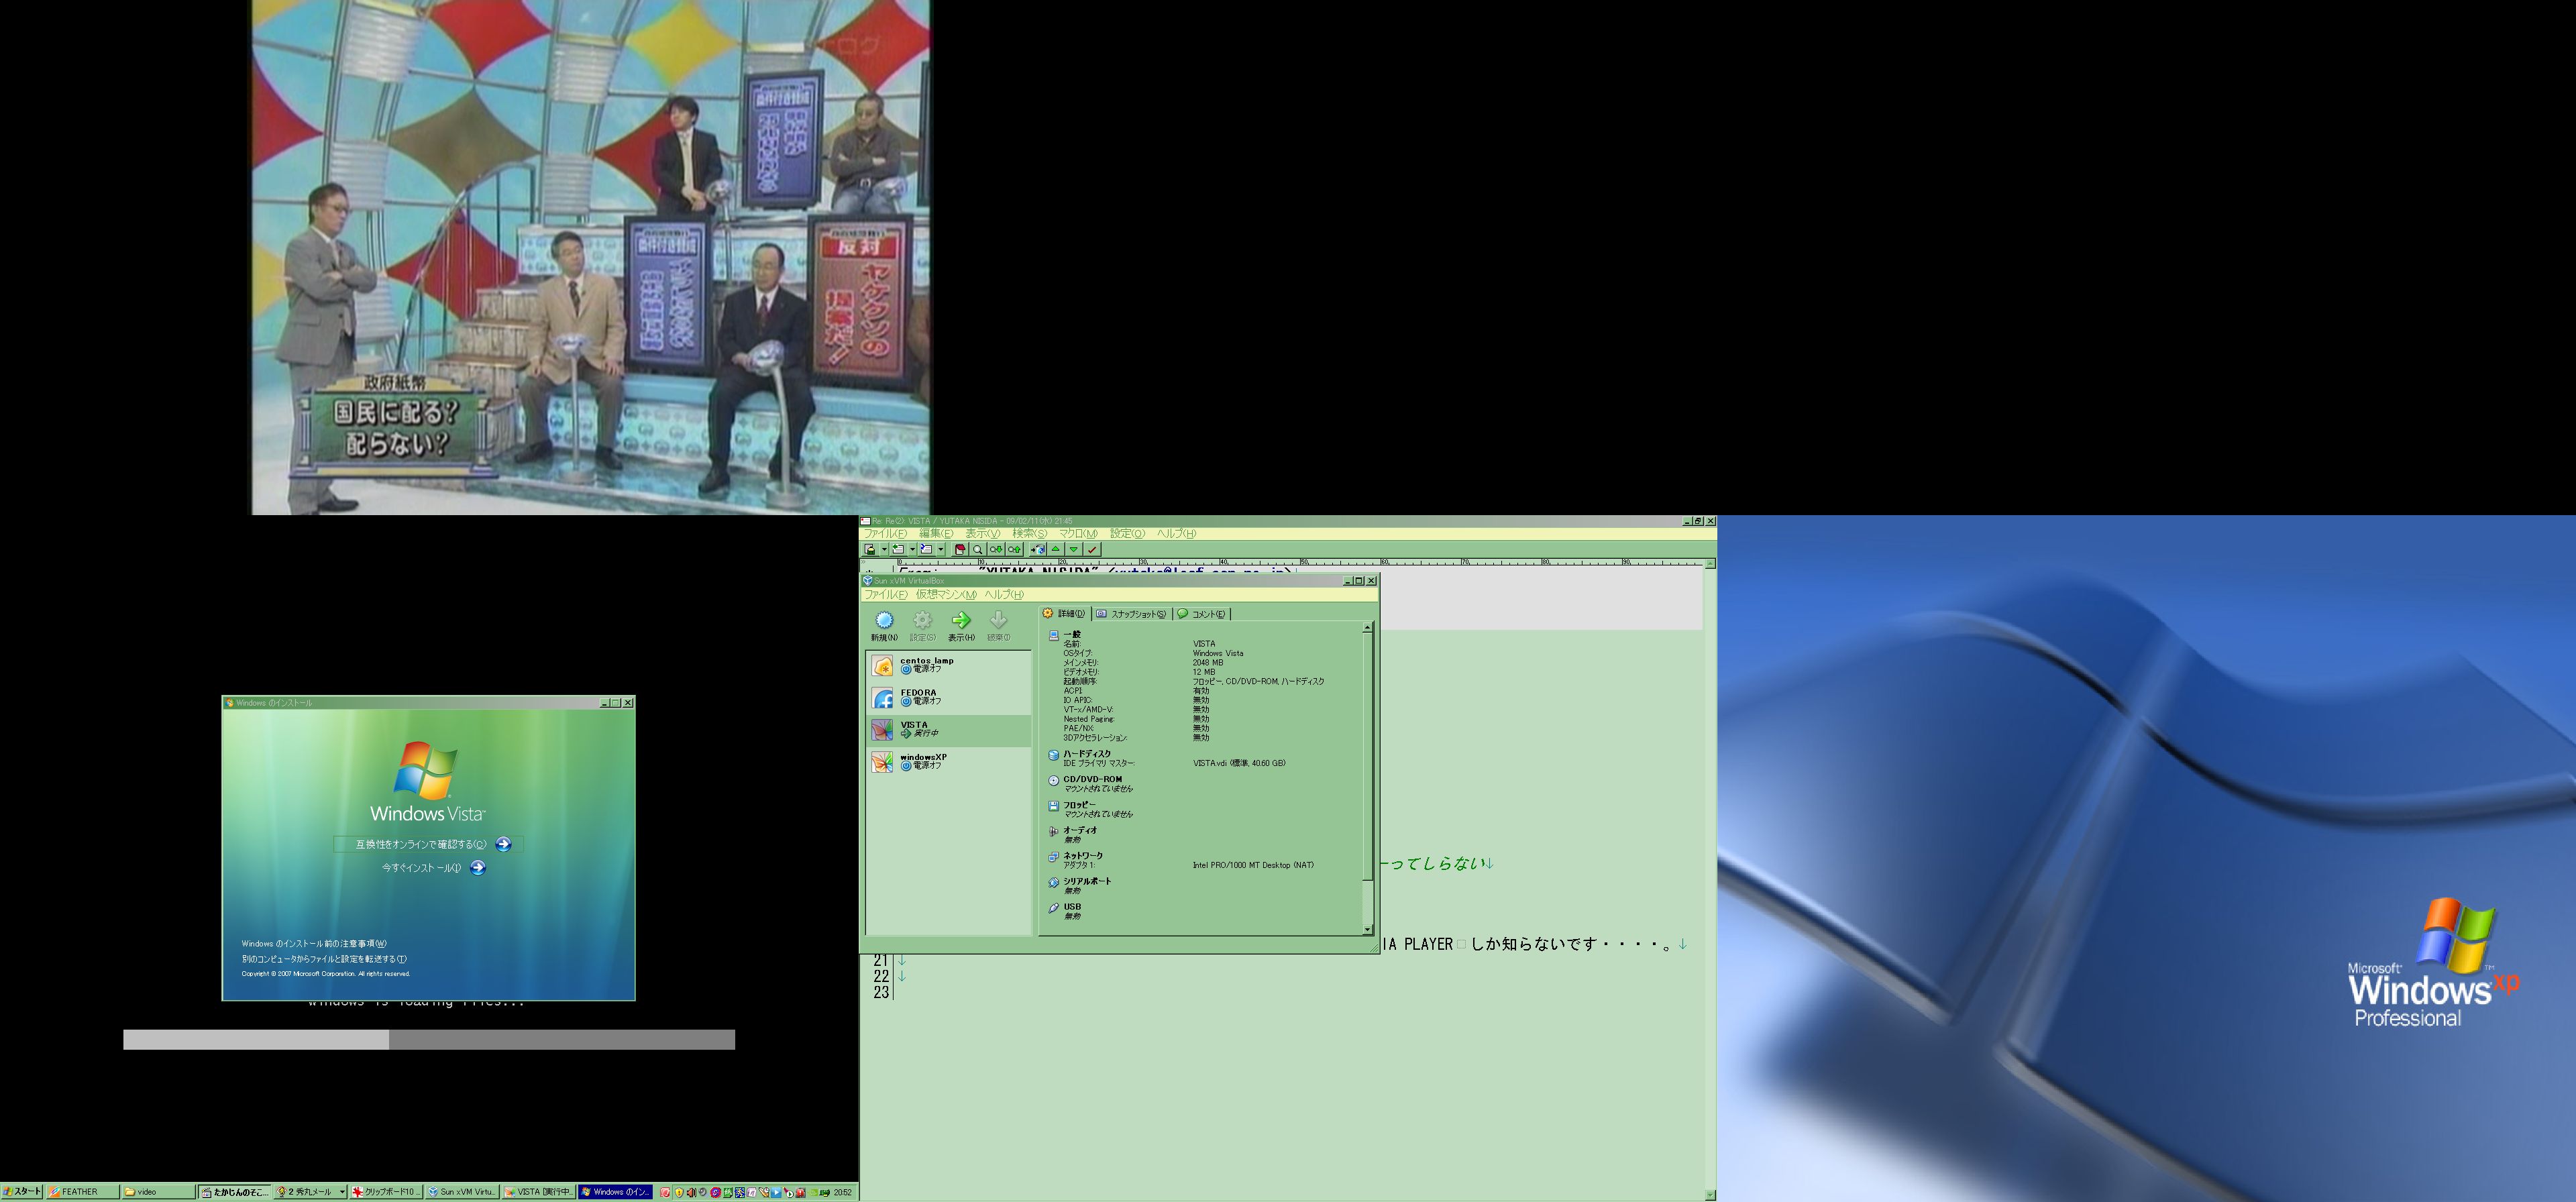The width and height of the screenshot is (2576, 1202).
Task: Switch to the コメント(E) tab
Action: coord(1201,614)
